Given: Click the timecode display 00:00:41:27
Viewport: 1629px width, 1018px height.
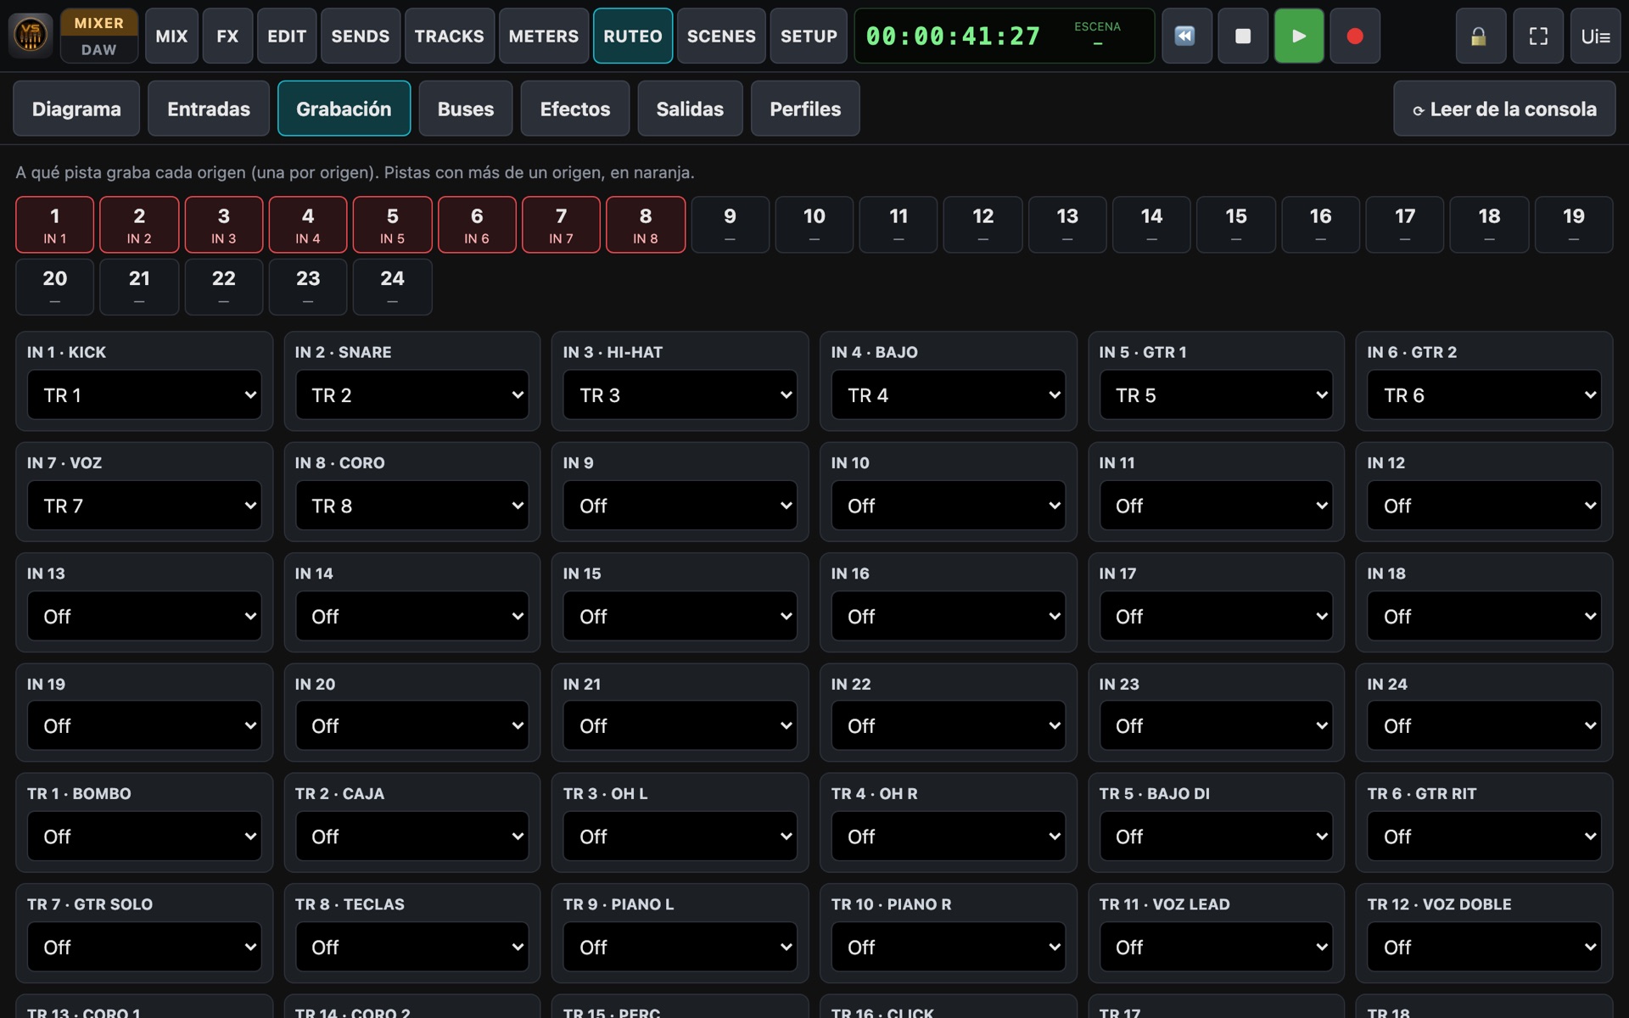Looking at the screenshot, I should [x=953, y=36].
